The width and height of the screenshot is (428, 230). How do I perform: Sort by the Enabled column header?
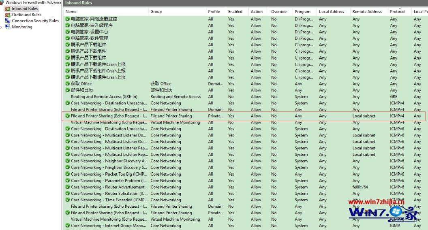[x=235, y=11]
